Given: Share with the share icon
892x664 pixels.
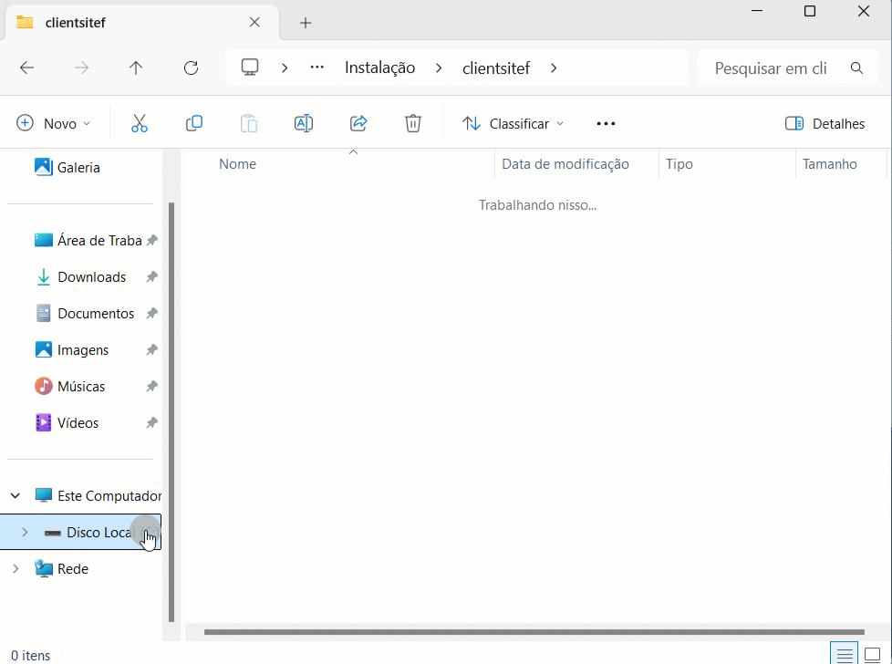Looking at the screenshot, I should point(358,123).
